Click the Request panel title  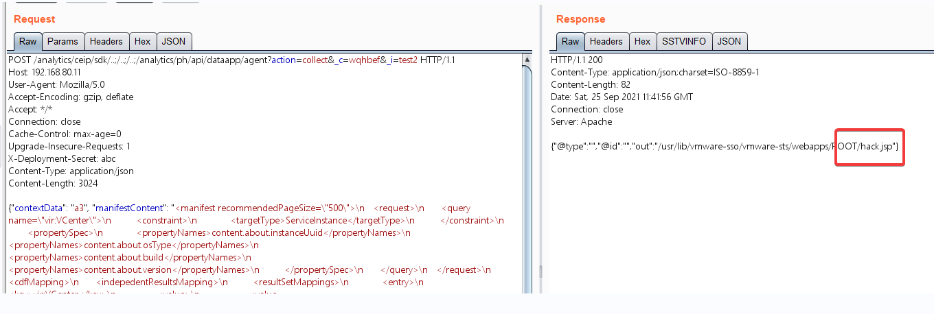click(x=34, y=19)
